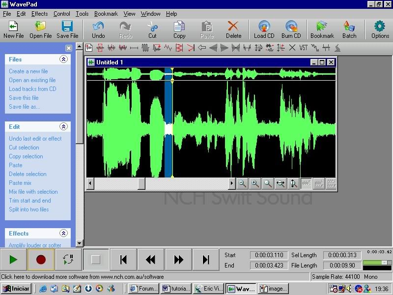Click the Load tracks from CD link
This screenshot has width=393, height=295.
[x=32, y=89]
